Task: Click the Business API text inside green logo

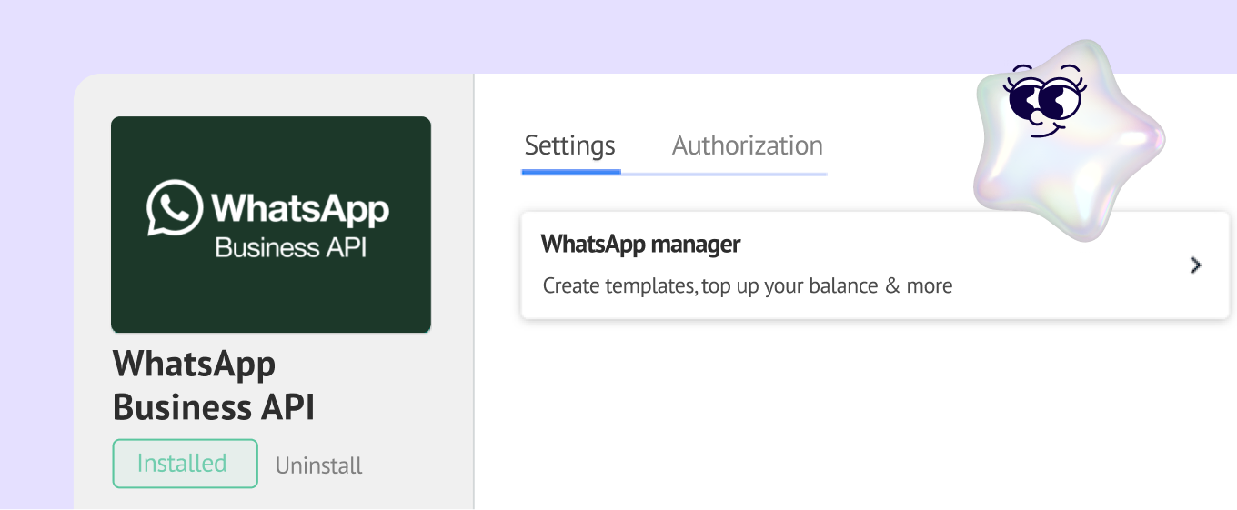Action: (290, 247)
